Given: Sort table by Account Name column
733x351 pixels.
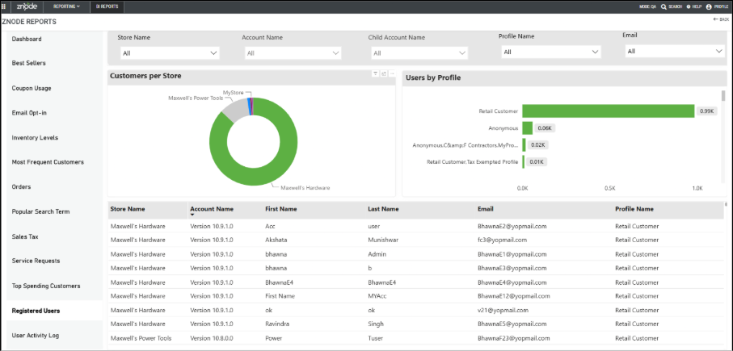Looking at the screenshot, I should (x=211, y=209).
